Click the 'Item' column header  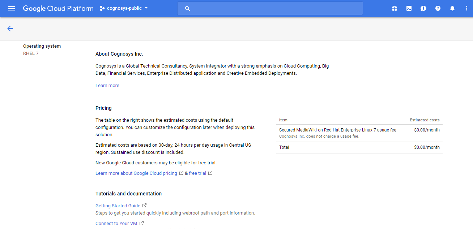(283, 120)
